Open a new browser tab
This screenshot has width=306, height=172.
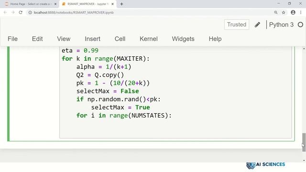121,4
